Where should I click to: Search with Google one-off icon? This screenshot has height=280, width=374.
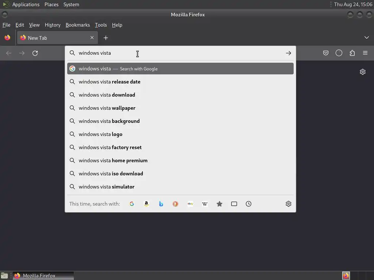click(x=131, y=204)
